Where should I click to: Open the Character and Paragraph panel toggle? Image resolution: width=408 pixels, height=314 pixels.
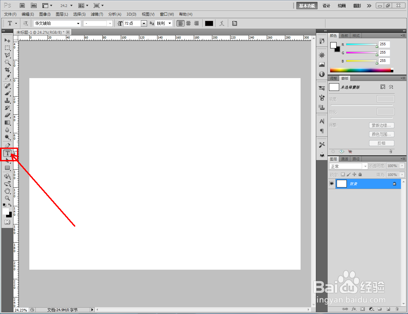235,23
